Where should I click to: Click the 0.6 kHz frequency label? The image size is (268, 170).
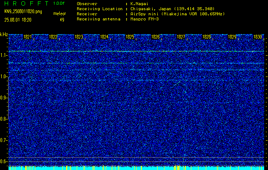[x=4, y=161]
